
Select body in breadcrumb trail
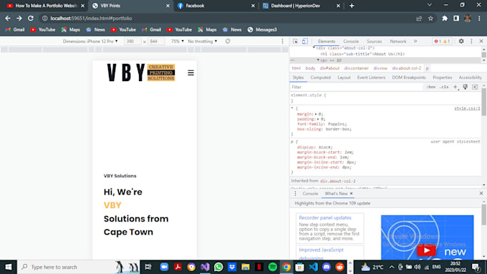tap(310, 68)
